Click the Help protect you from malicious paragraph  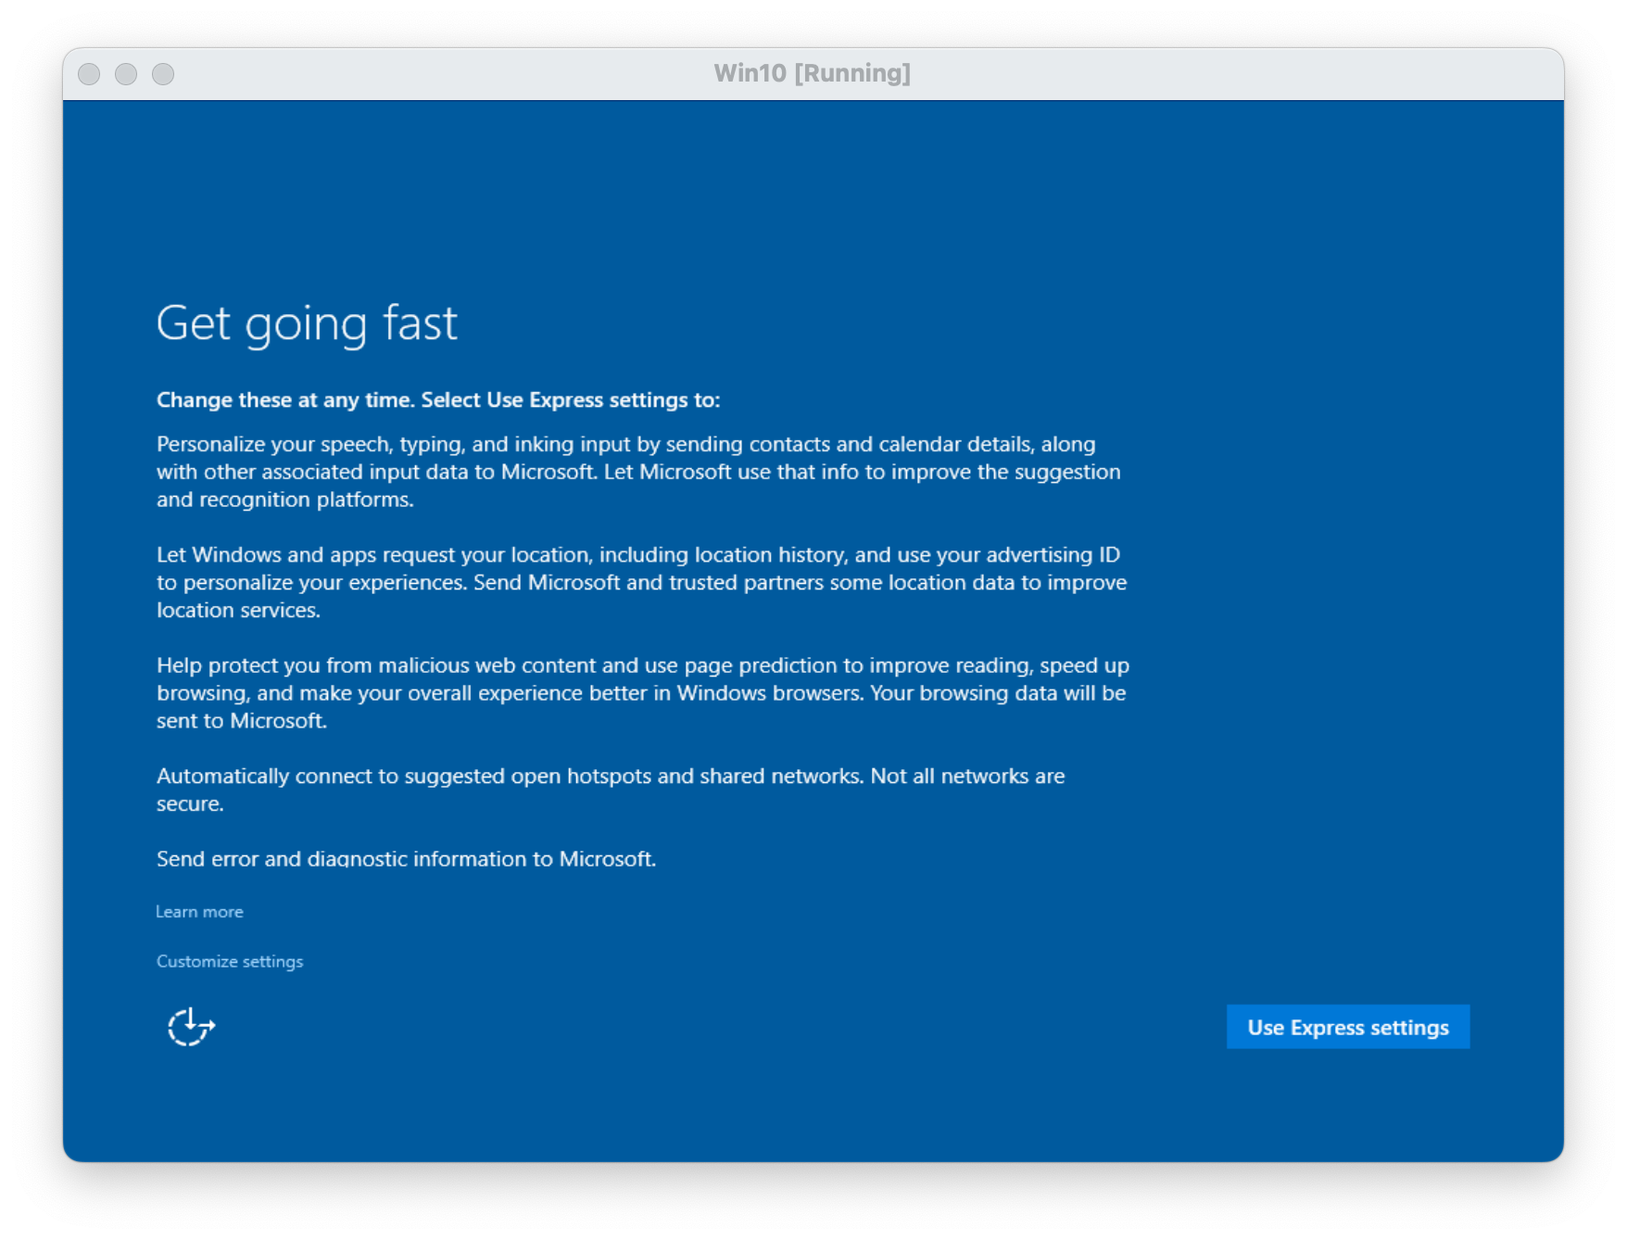point(641,693)
